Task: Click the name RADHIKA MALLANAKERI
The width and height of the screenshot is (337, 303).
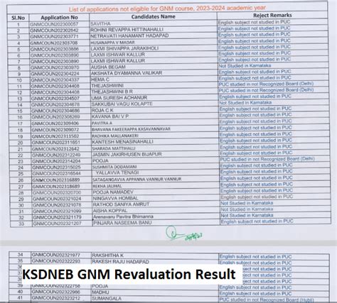Action: pyautogui.click(x=115, y=136)
